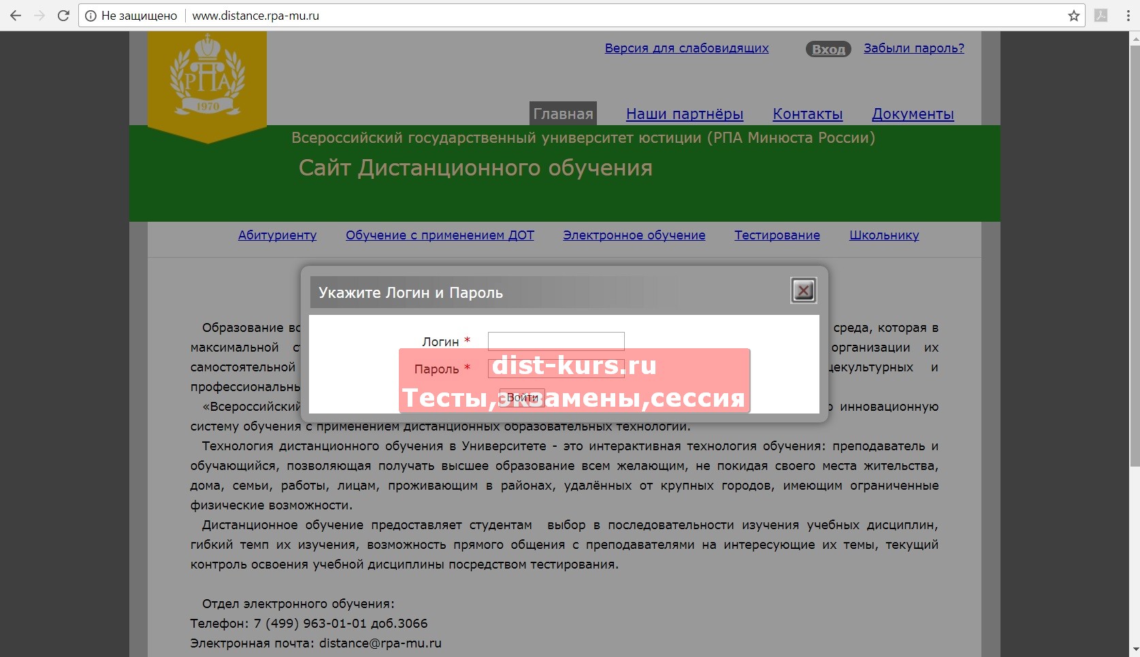Go to the Абитуриенту section
This screenshot has width=1140, height=657.
277,235
